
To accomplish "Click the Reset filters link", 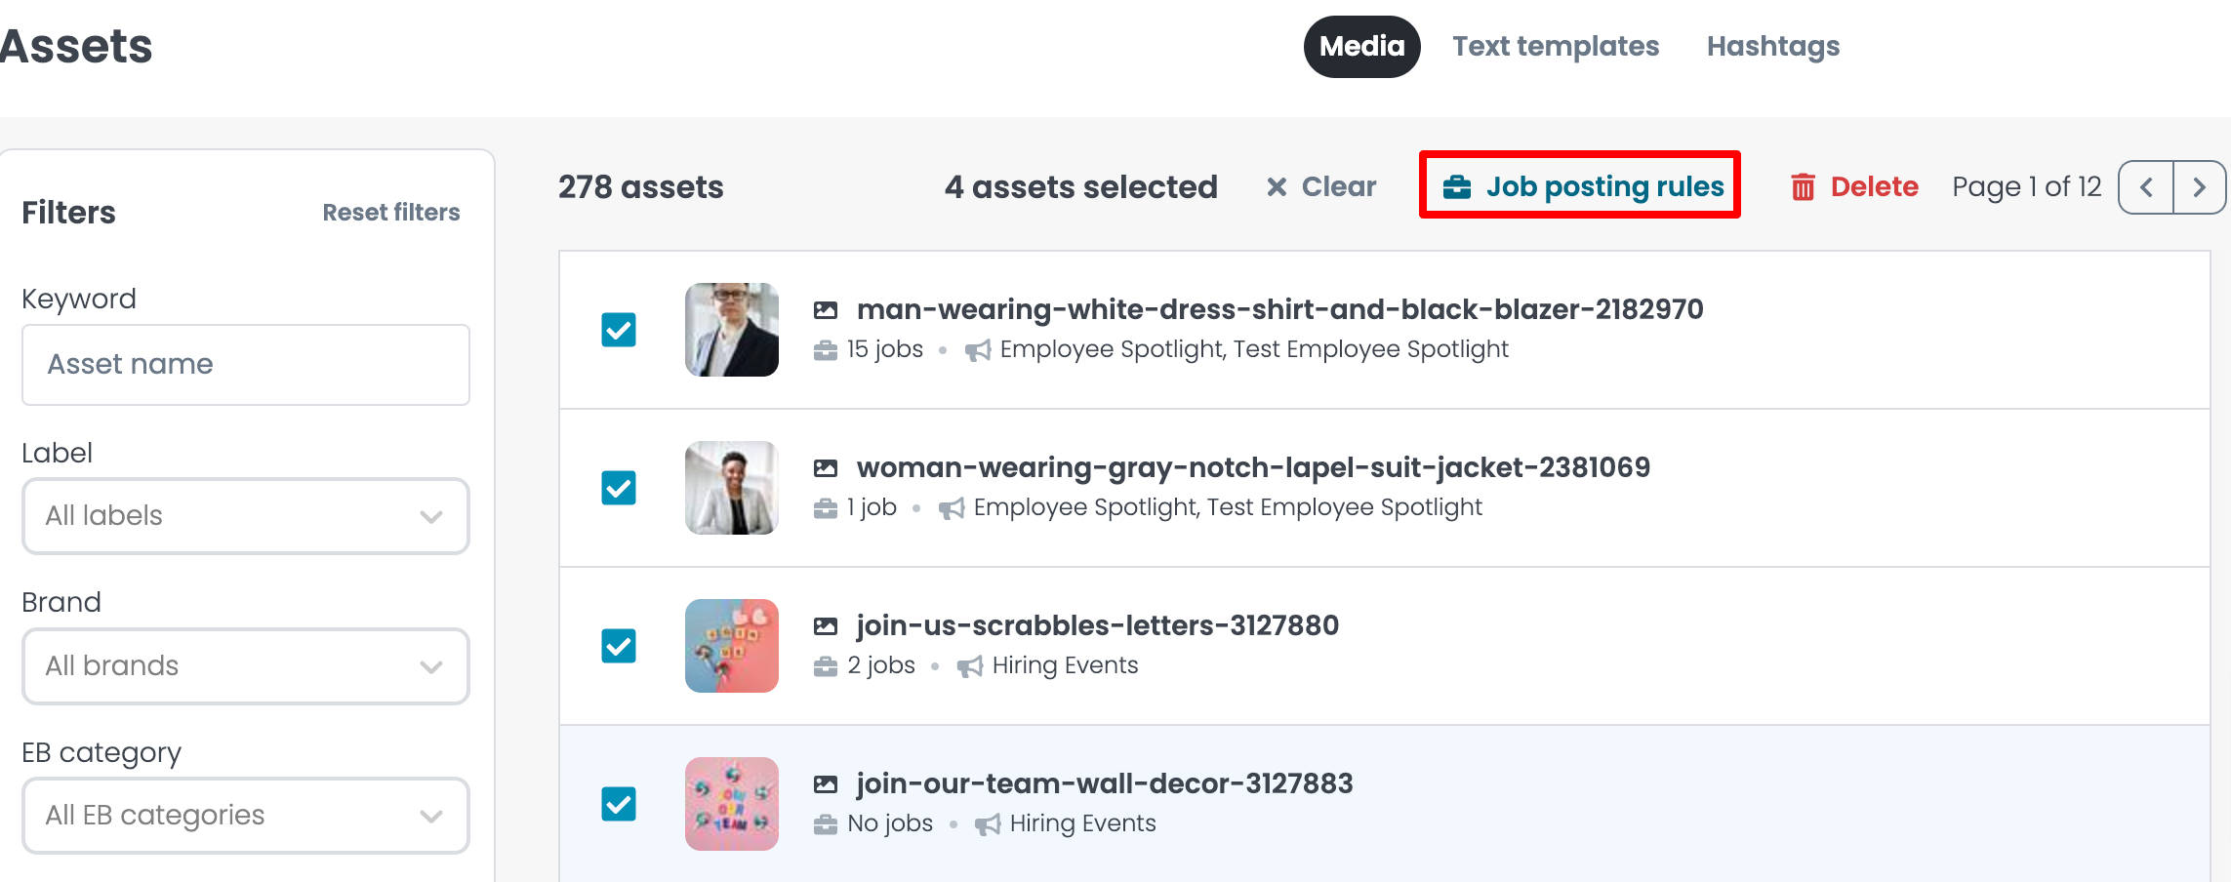I will [x=391, y=213].
